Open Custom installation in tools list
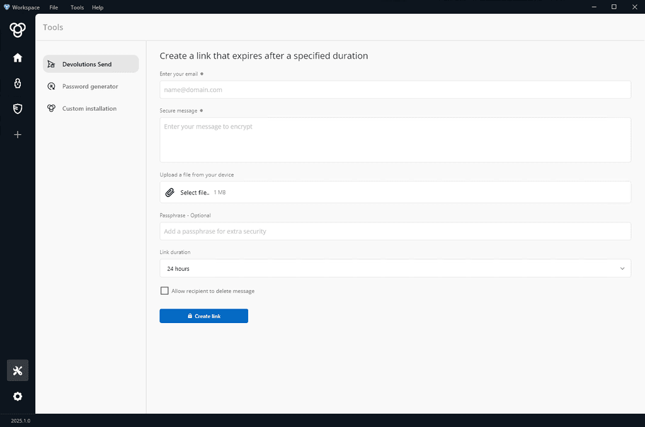Viewport: 645px width, 427px height. point(89,108)
